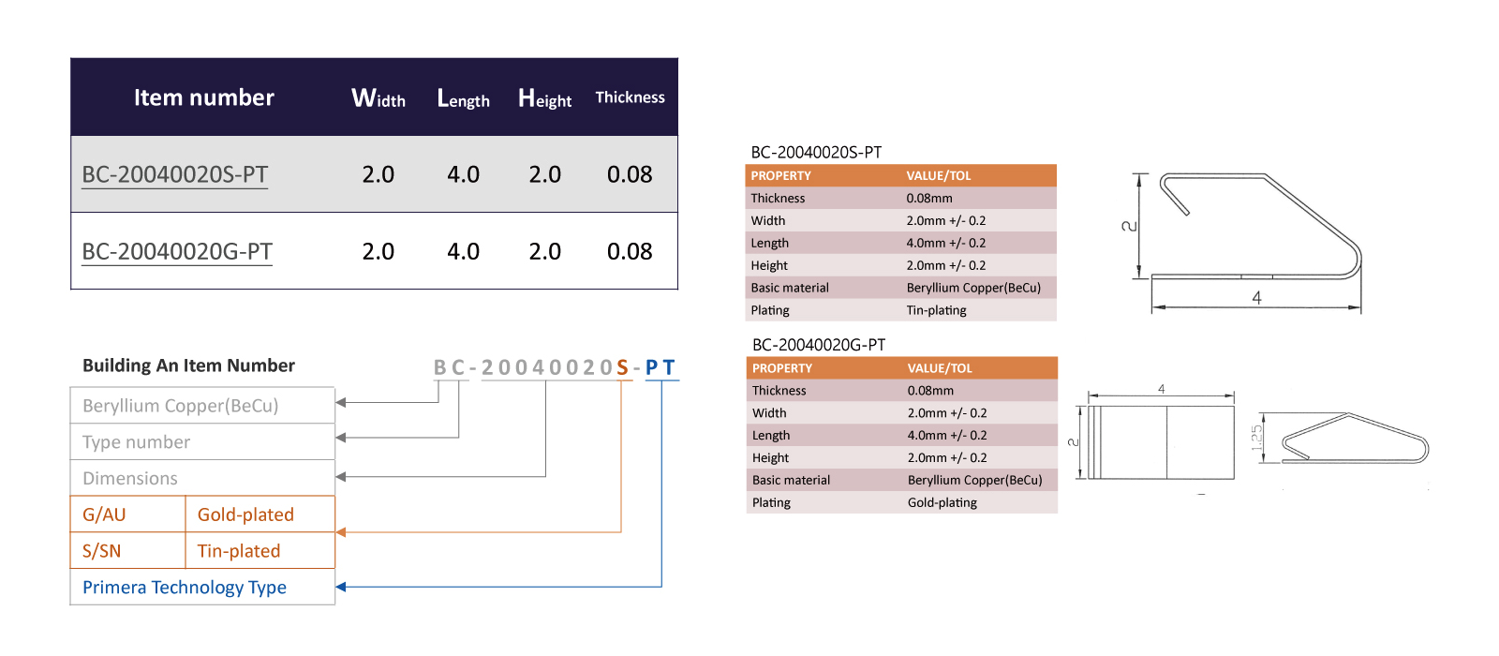Screen dimensions: 1499x656
Task: Click the Gold-plating value in the second table
Action: pos(942,502)
